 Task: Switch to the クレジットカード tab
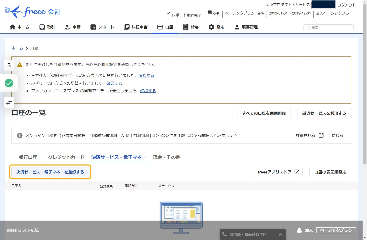pyautogui.click(x=66, y=157)
